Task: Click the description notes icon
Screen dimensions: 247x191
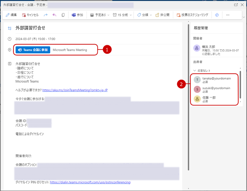Action: pyautogui.click(x=10, y=64)
